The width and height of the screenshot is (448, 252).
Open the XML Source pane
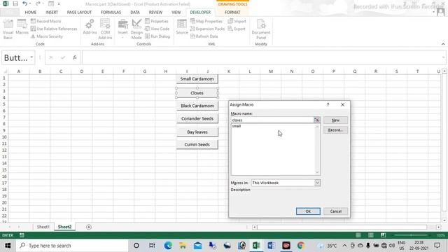click(182, 27)
